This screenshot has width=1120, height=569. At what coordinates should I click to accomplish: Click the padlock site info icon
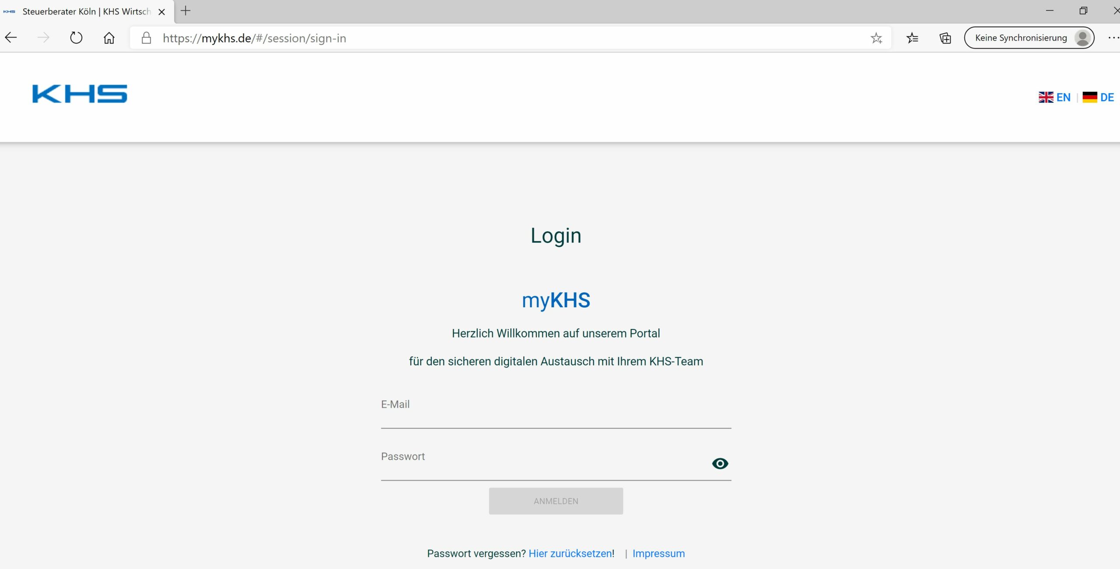(x=147, y=38)
